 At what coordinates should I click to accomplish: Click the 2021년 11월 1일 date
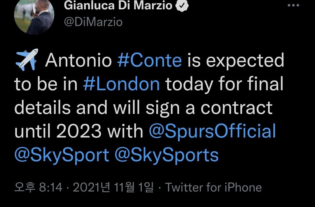click(x=113, y=187)
